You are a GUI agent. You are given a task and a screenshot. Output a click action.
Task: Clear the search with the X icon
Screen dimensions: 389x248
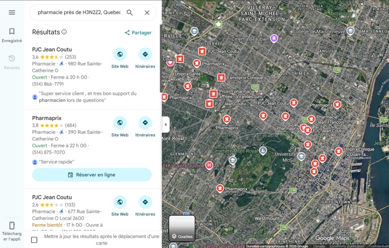pos(147,13)
